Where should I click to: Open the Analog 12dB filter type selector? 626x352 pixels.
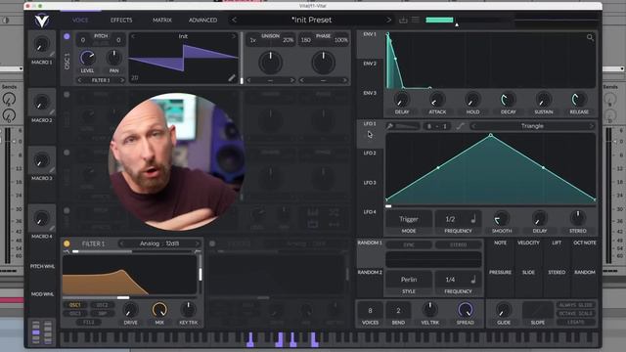(x=159, y=243)
